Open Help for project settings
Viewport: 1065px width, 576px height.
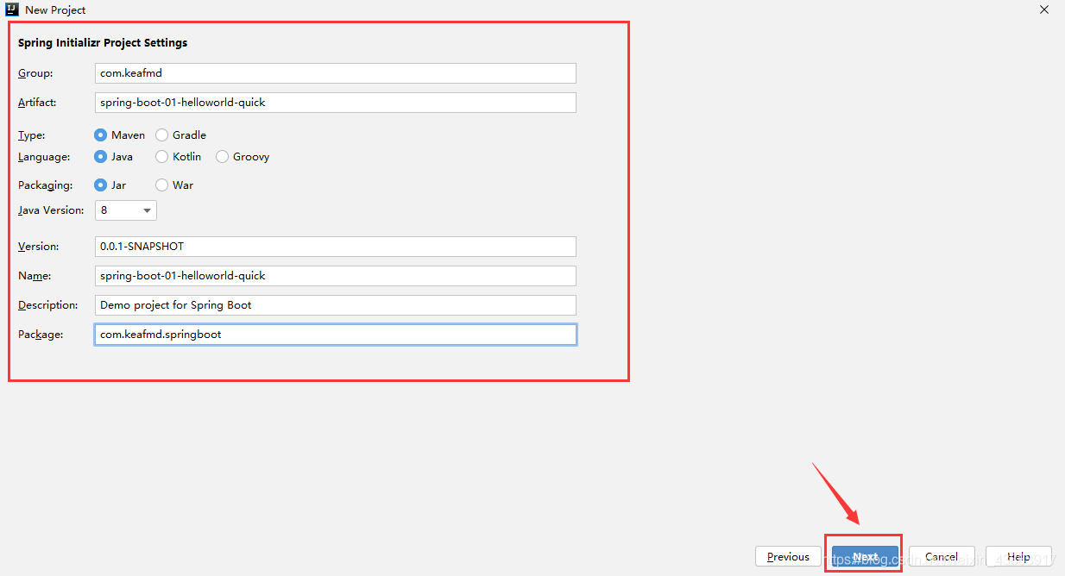(1018, 556)
